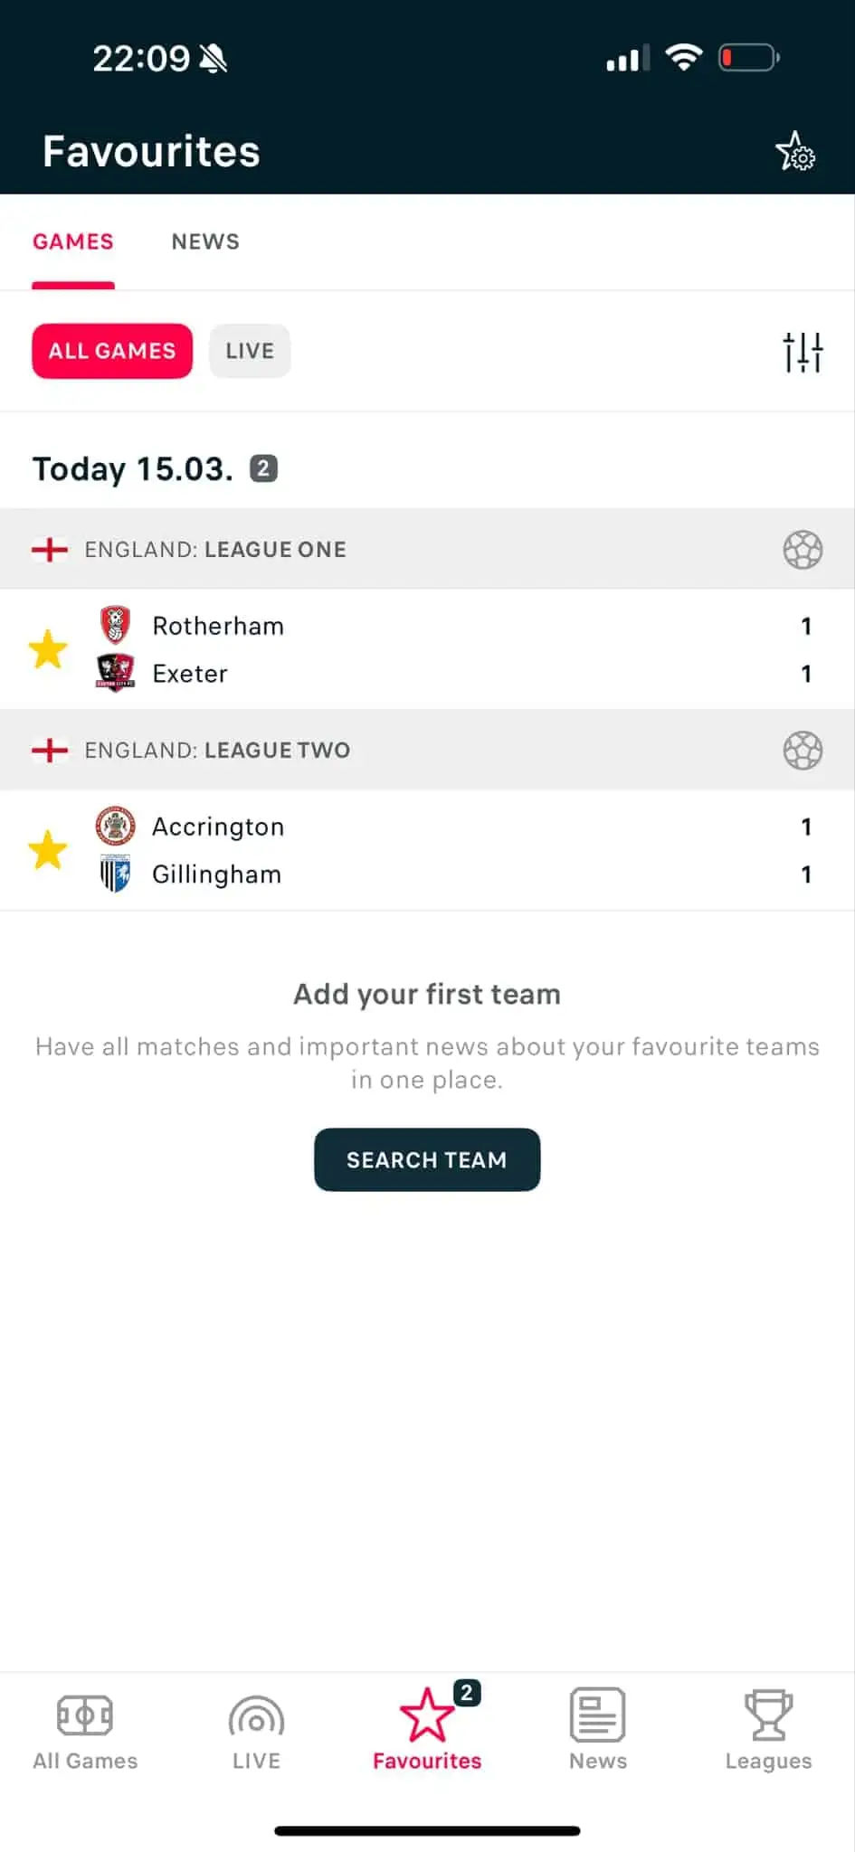Select the GAMES tab
The image size is (855, 1852).
click(73, 241)
